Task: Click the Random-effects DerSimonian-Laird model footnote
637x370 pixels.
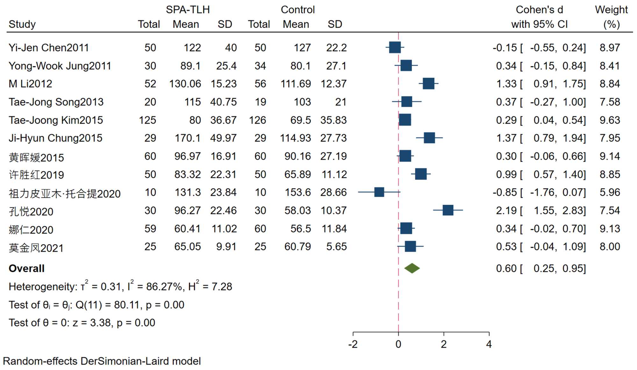Action: [x=102, y=361]
